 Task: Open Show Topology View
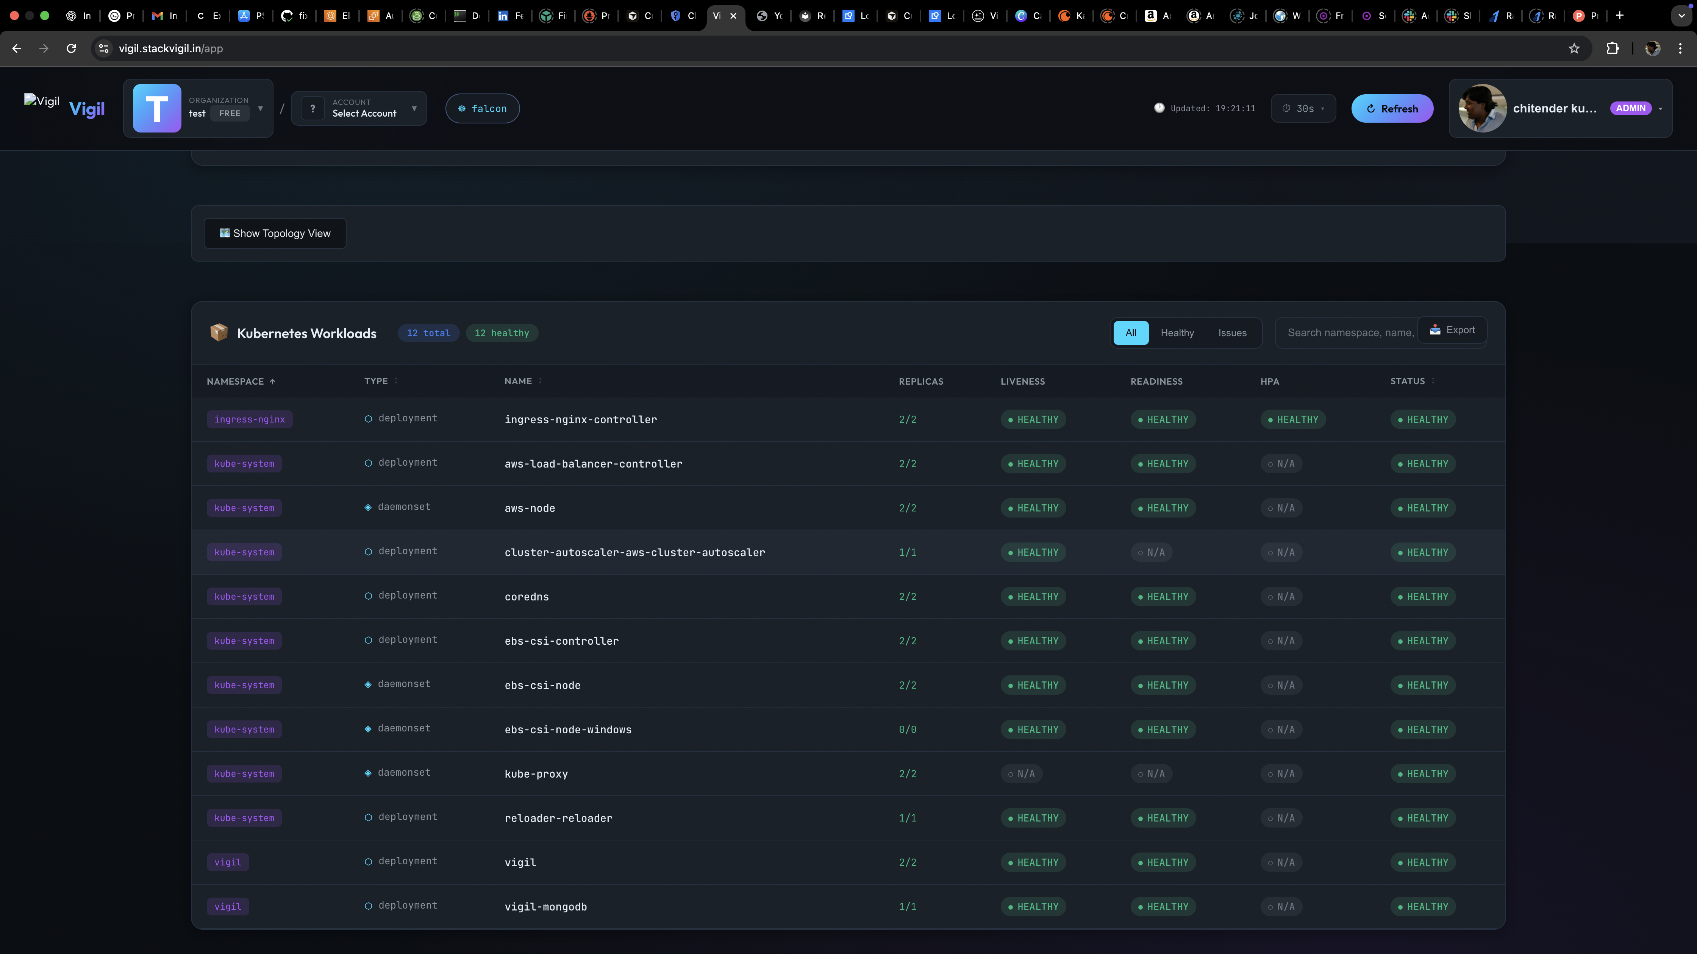click(275, 233)
